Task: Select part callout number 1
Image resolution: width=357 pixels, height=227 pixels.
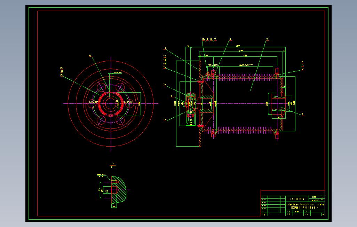Action: (x=303, y=113)
